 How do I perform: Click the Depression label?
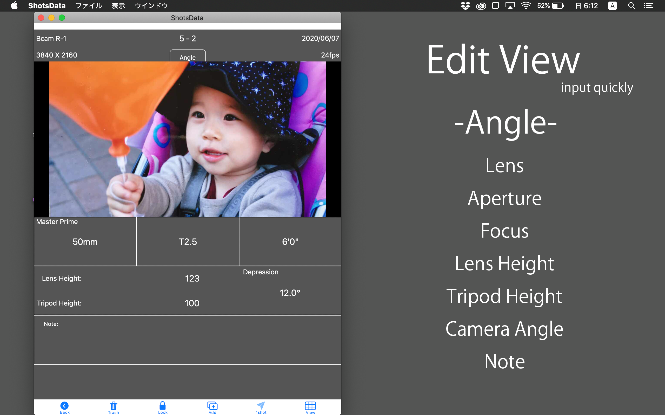pyautogui.click(x=261, y=272)
